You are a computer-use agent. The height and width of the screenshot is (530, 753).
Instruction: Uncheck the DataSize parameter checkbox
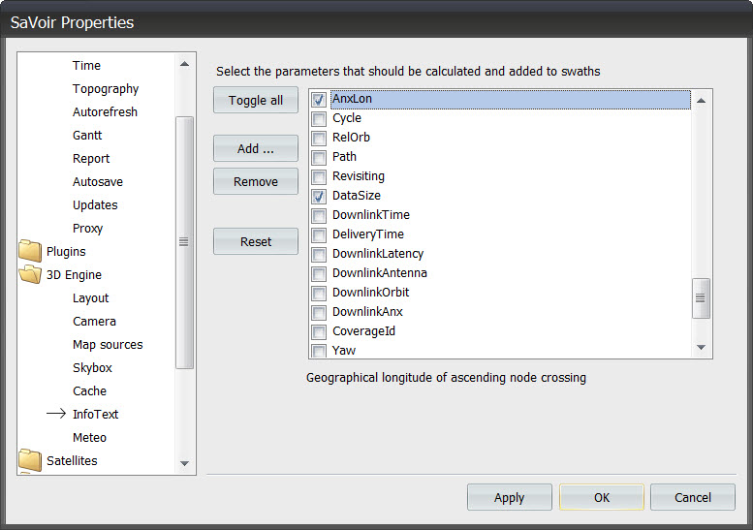point(319,196)
